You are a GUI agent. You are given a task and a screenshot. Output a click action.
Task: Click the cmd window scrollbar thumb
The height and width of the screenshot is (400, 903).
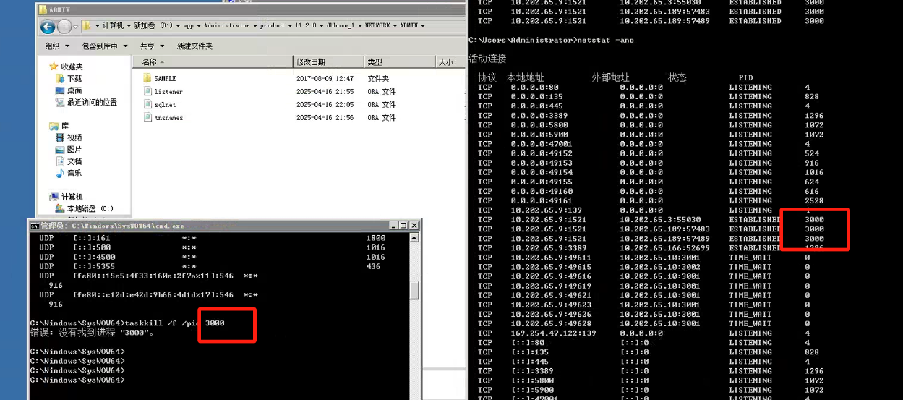pyautogui.click(x=414, y=290)
